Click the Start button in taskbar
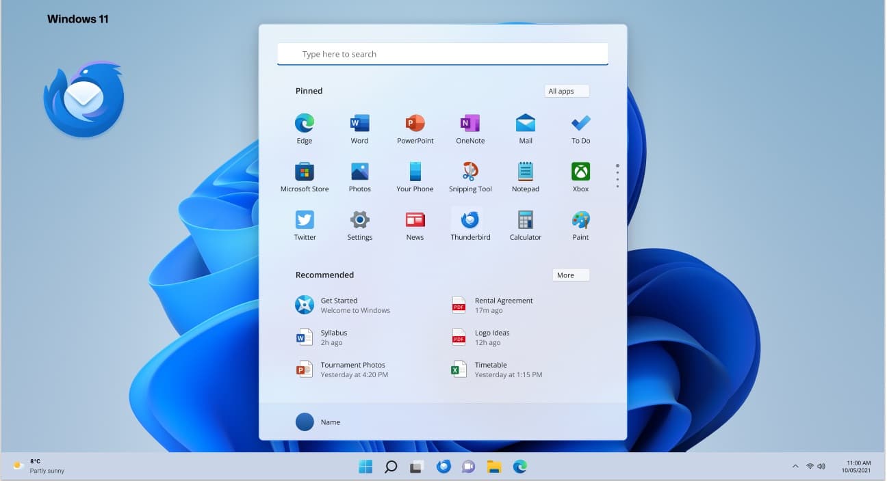 click(x=365, y=467)
